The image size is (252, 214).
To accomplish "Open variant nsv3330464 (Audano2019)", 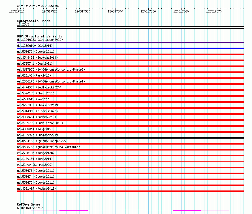I will point(37,117).
